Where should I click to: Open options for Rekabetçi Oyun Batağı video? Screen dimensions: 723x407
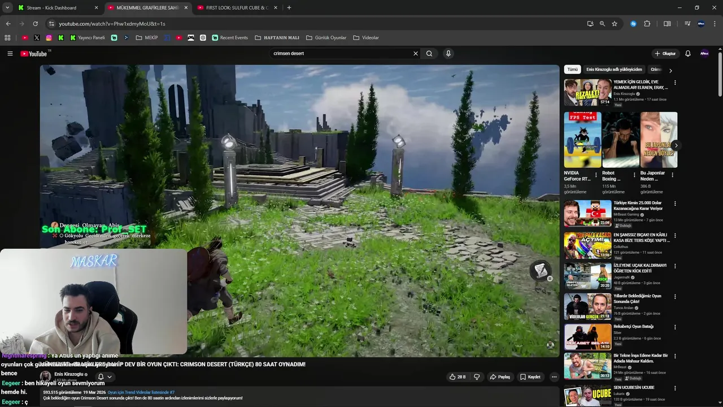[x=675, y=327]
